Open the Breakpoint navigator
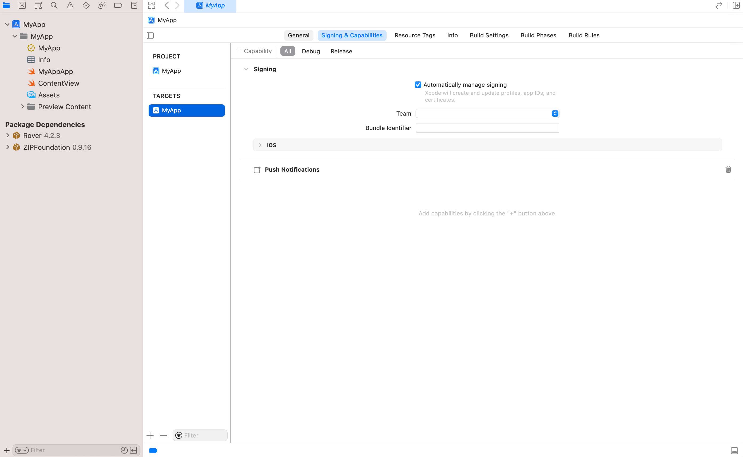The width and height of the screenshot is (743, 457). (x=118, y=5)
